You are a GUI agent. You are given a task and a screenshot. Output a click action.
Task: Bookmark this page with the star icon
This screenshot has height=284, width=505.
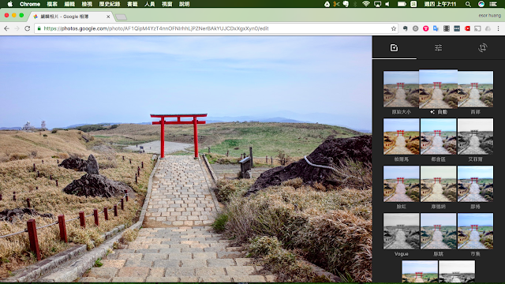click(x=393, y=28)
